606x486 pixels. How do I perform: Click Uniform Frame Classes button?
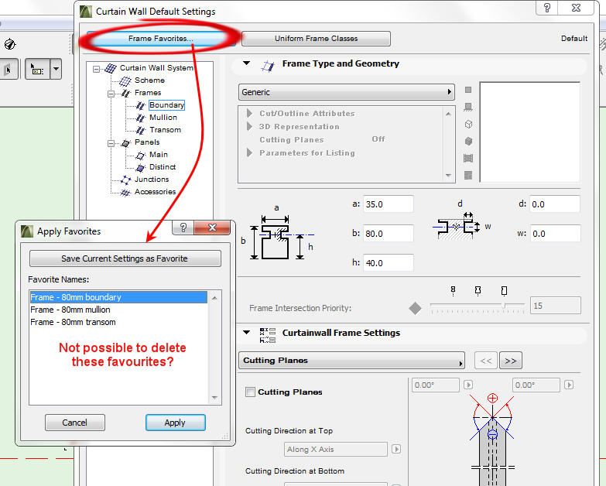[x=316, y=39]
